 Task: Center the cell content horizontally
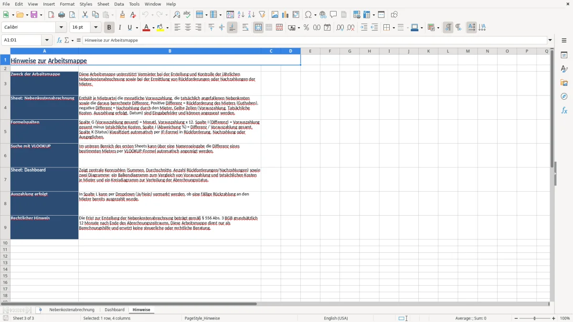(188, 28)
